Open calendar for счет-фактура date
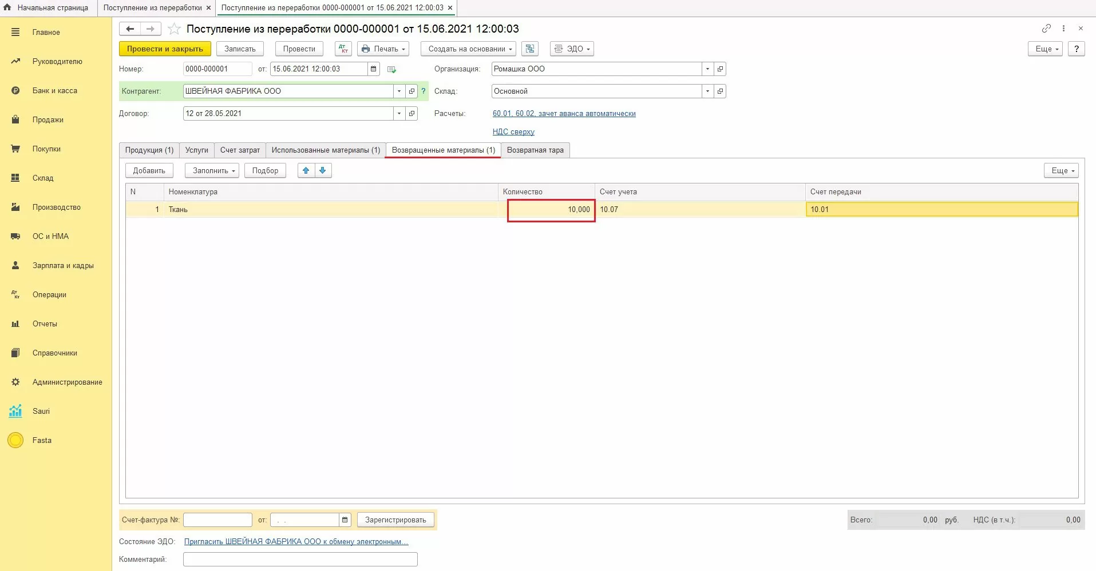 tap(345, 520)
